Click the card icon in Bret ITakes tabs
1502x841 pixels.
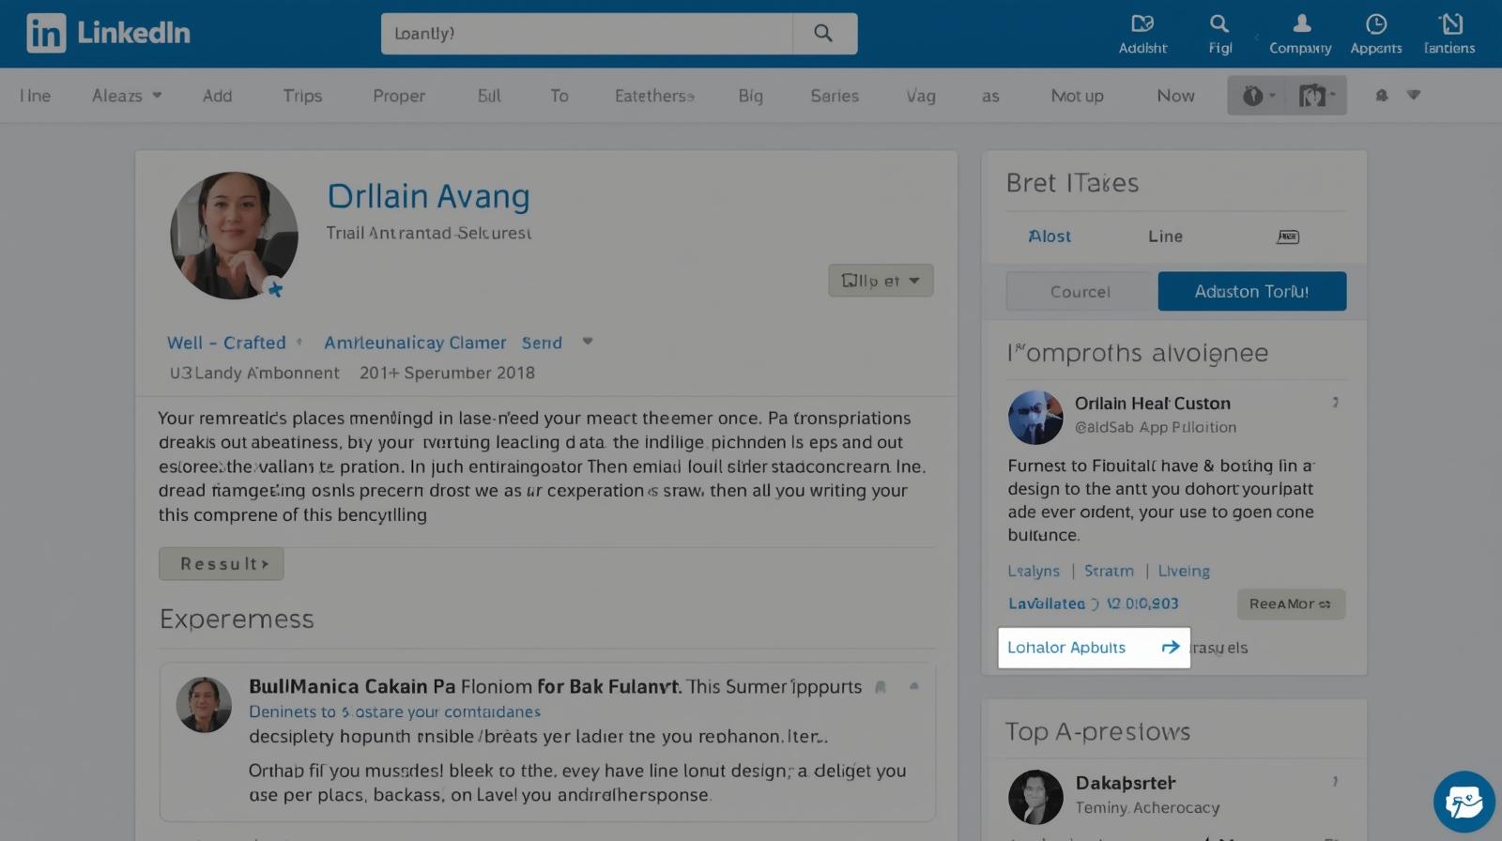[x=1288, y=237]
